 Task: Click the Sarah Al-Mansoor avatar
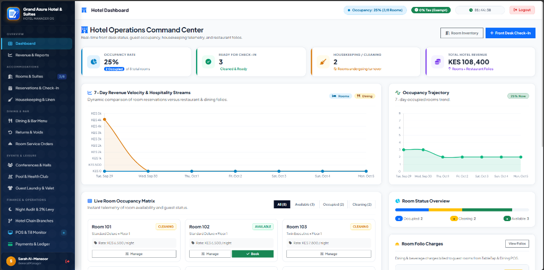11,261
